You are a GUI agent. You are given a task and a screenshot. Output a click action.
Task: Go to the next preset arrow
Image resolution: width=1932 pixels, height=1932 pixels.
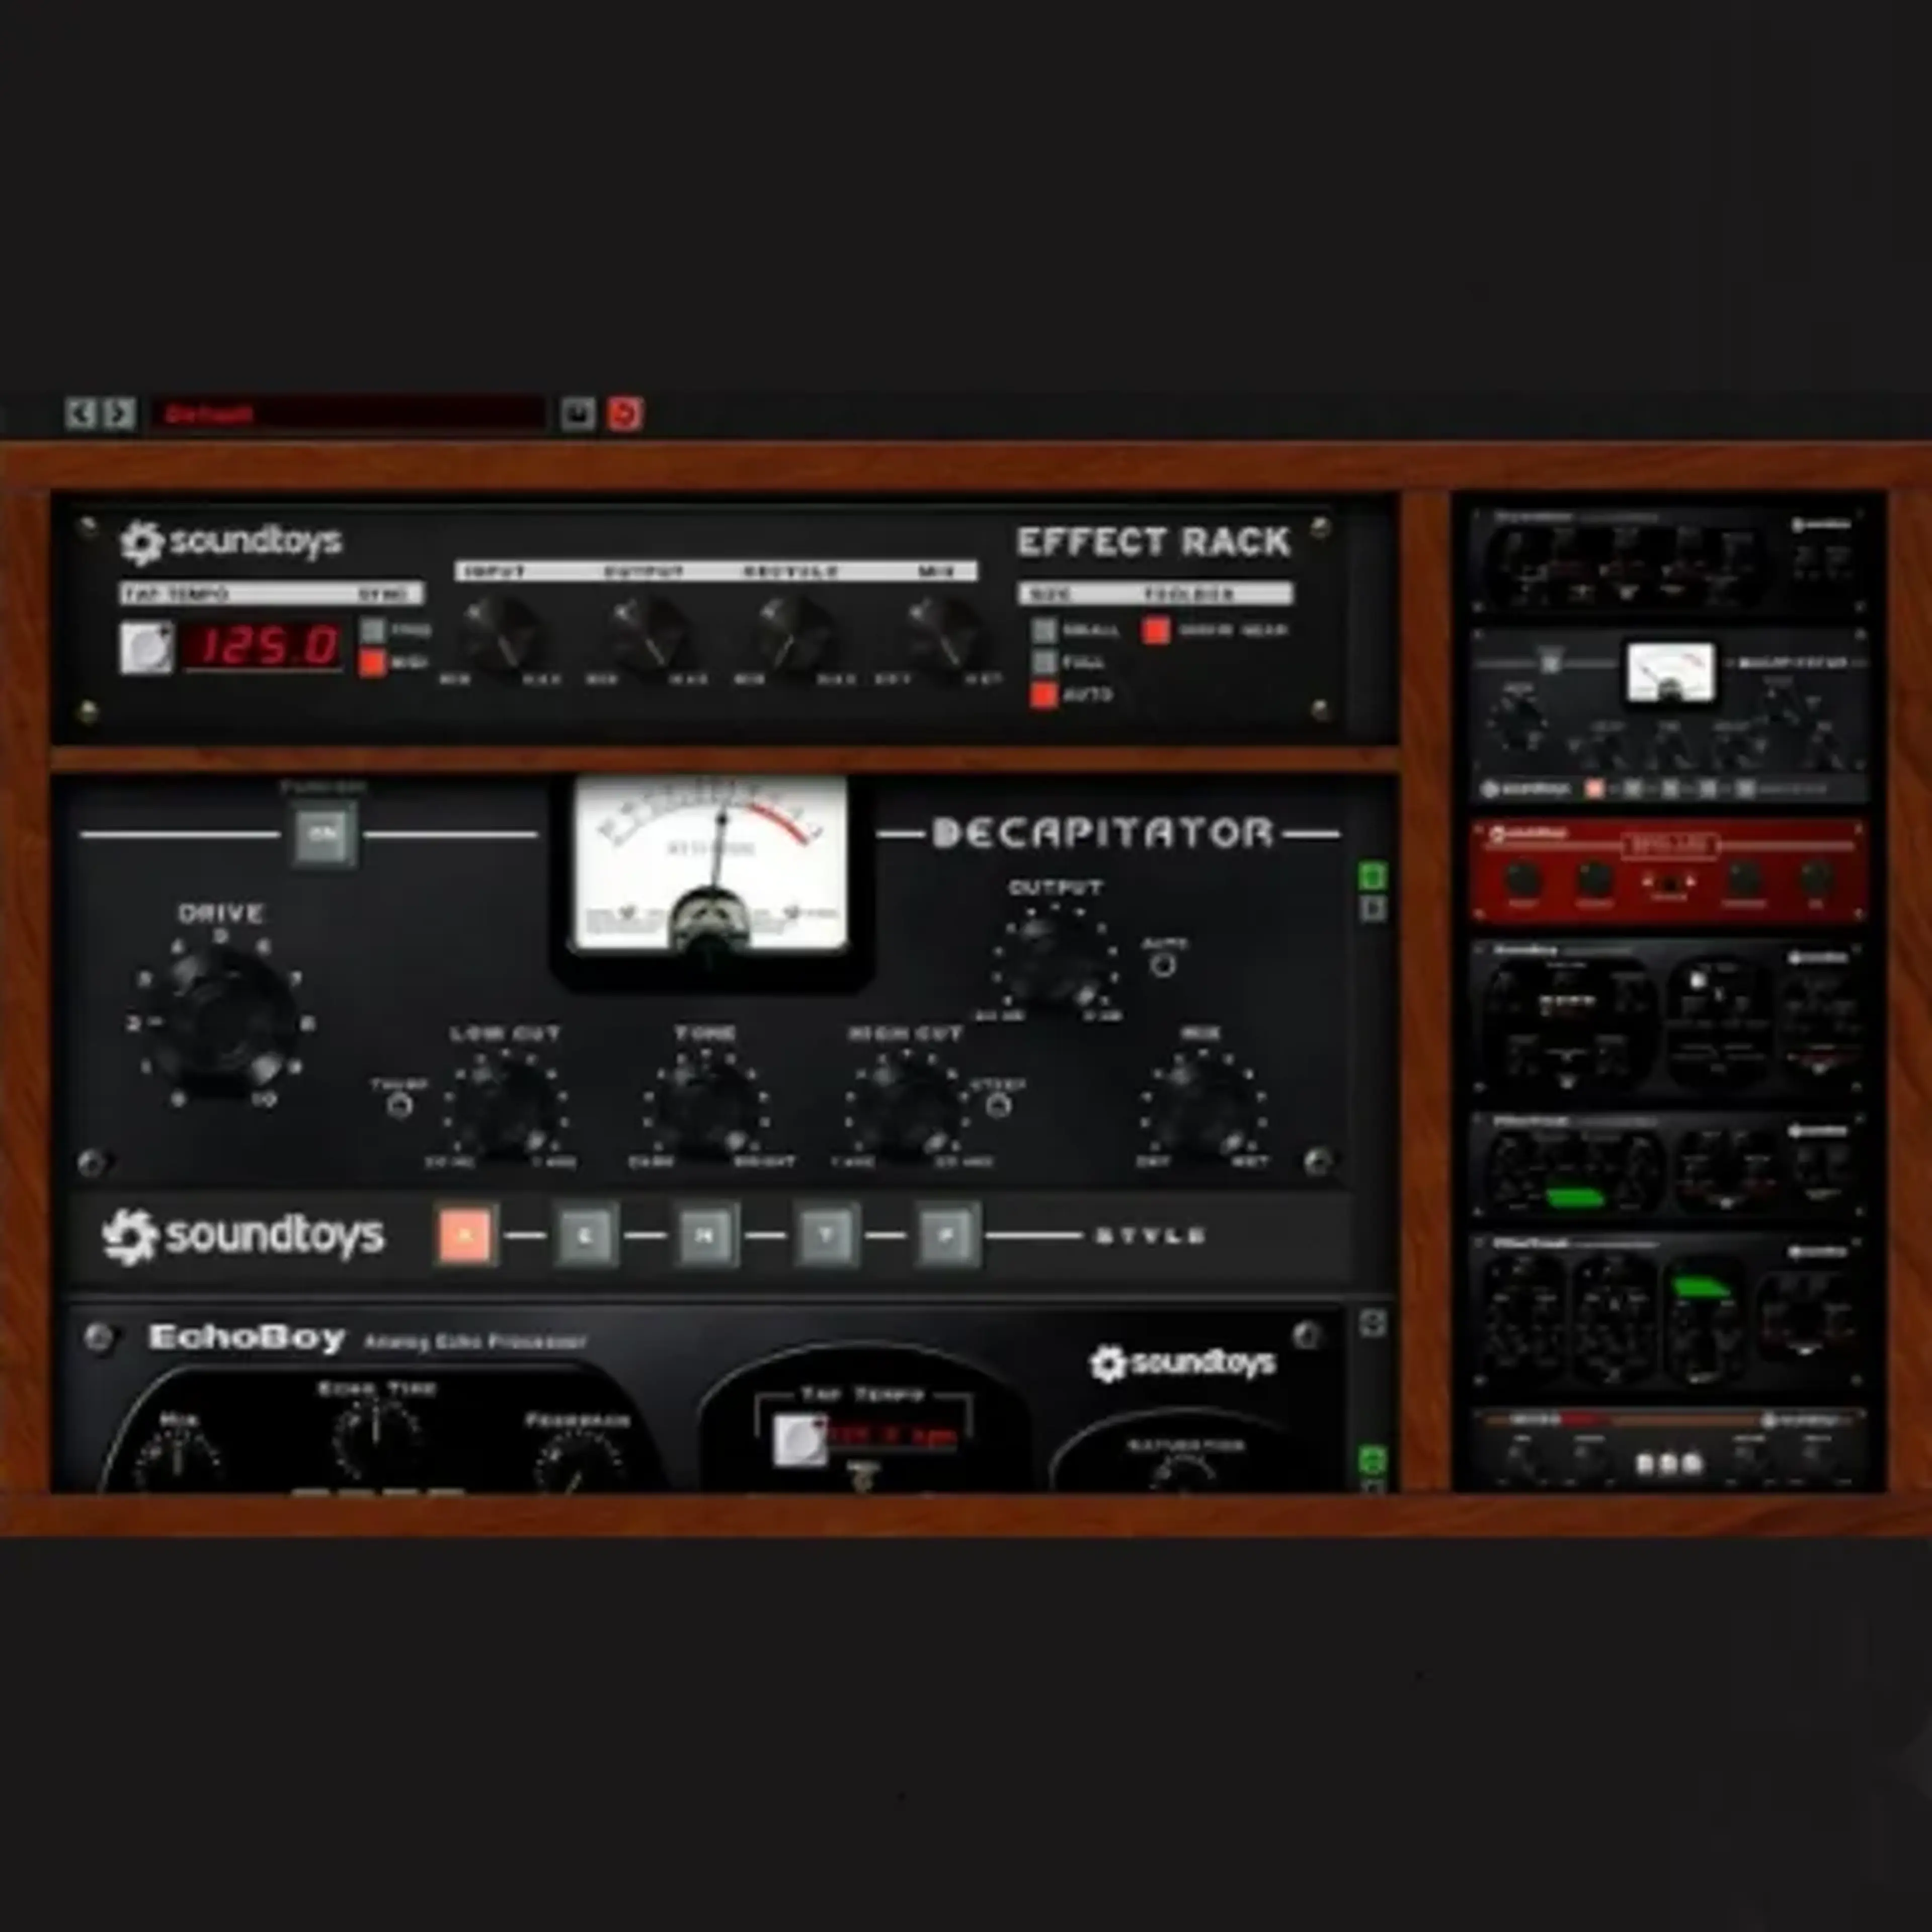click(118, 413)
